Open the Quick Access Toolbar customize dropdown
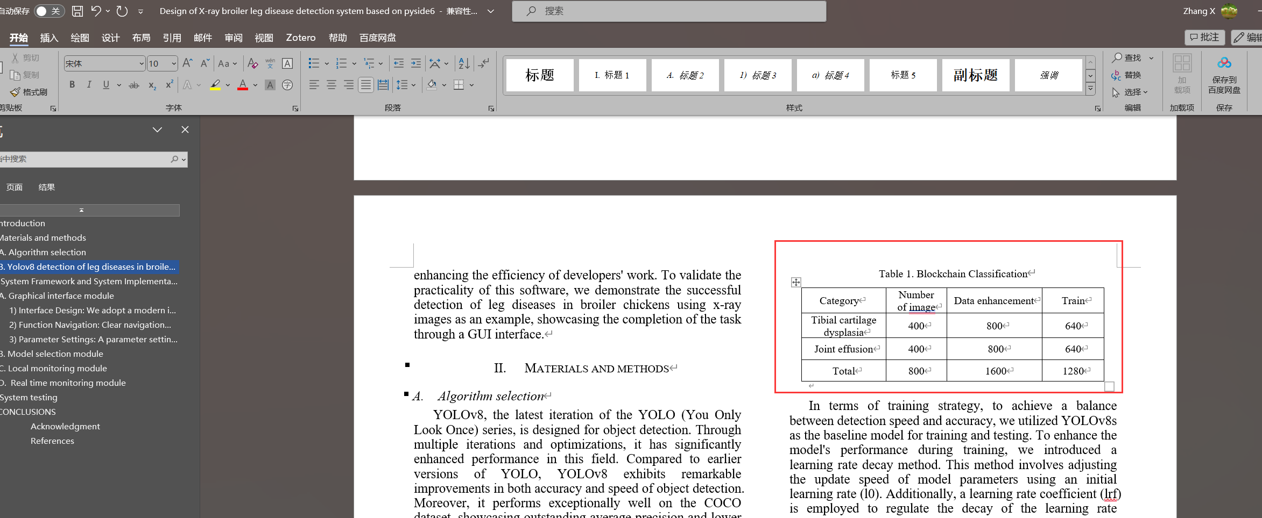 click(x=140, y=11)
